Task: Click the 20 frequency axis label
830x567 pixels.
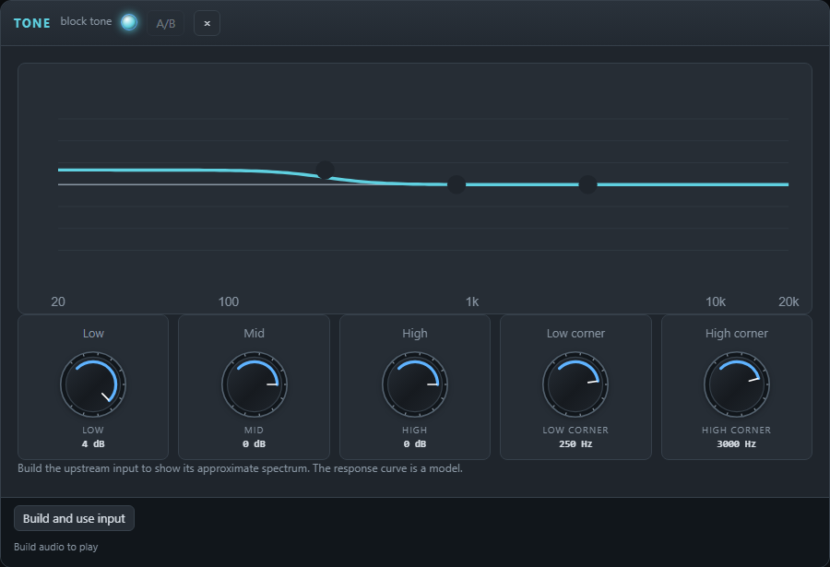Action: [x=58, y=301]
